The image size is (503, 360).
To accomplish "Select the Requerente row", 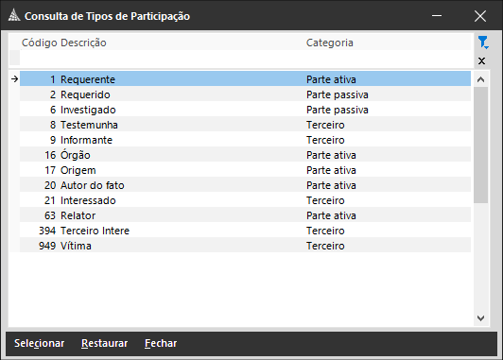I will coord(245,79).
